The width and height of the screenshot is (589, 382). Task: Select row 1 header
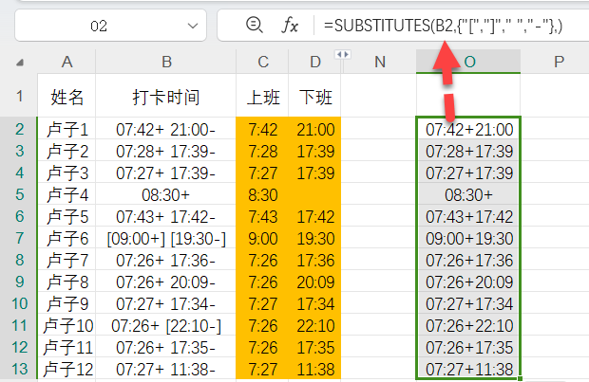pyautogui.click(x=20, y=96)
